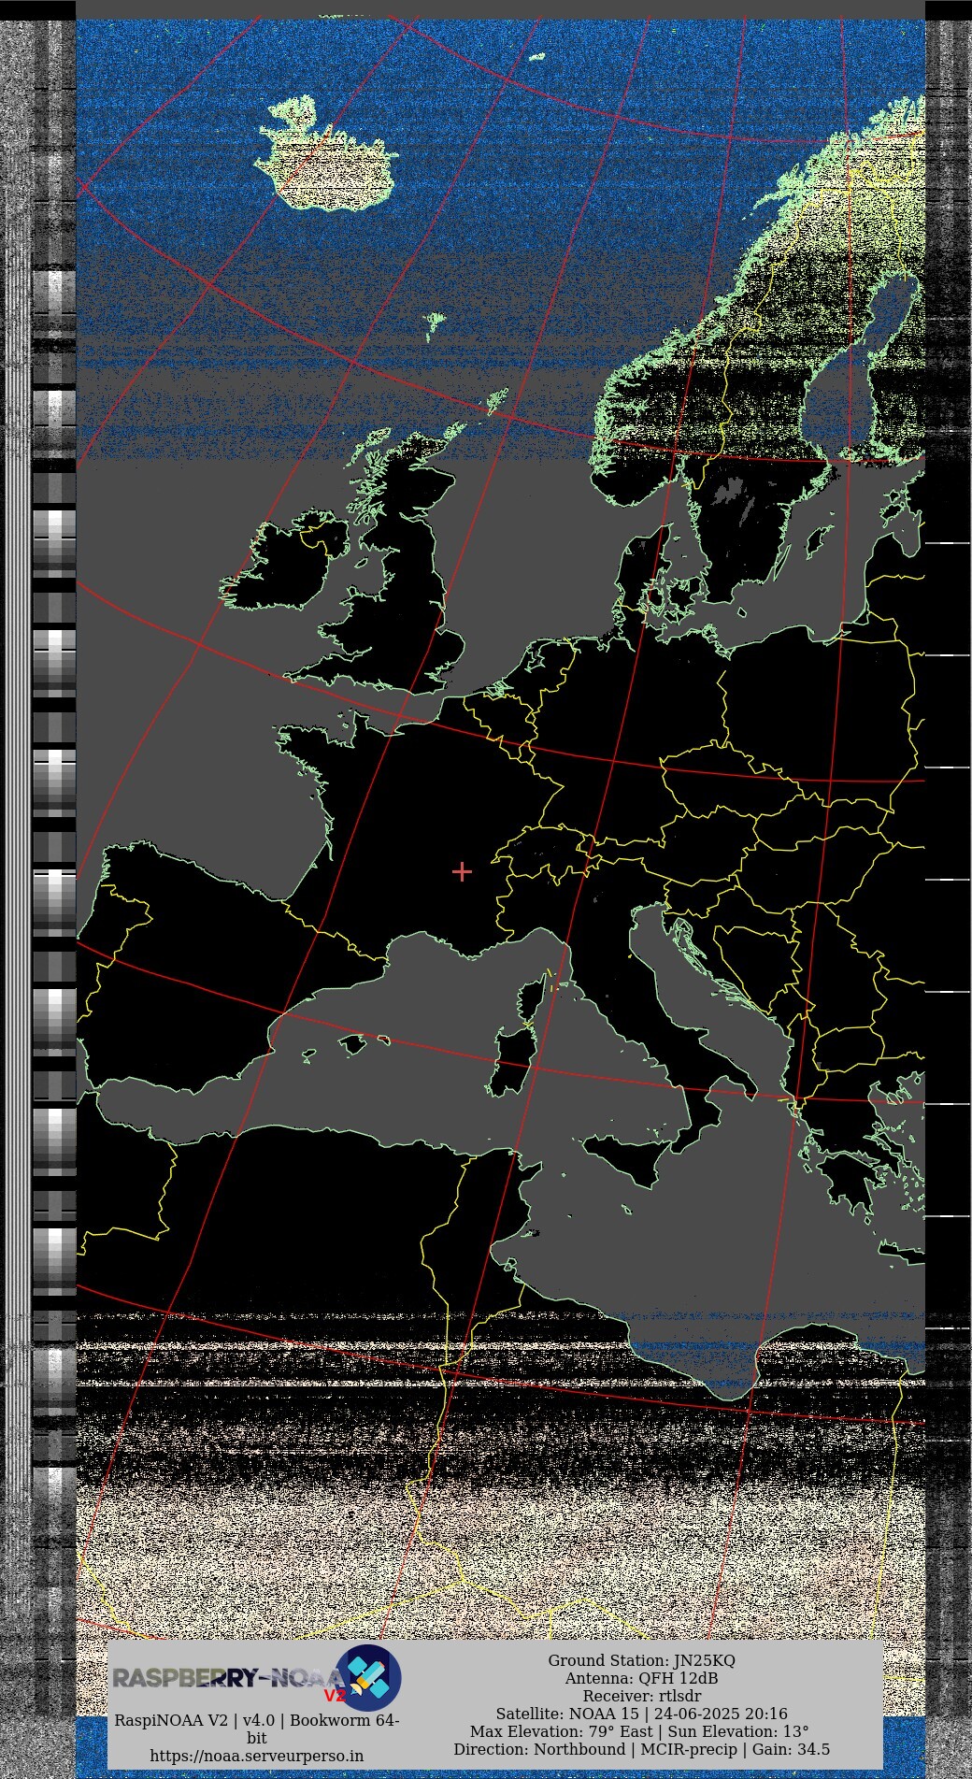Select the 'Antenna: QFH 12dB' line

tap(641, 1678)
